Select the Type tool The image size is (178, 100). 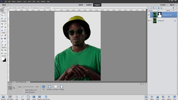coord(2,45)
